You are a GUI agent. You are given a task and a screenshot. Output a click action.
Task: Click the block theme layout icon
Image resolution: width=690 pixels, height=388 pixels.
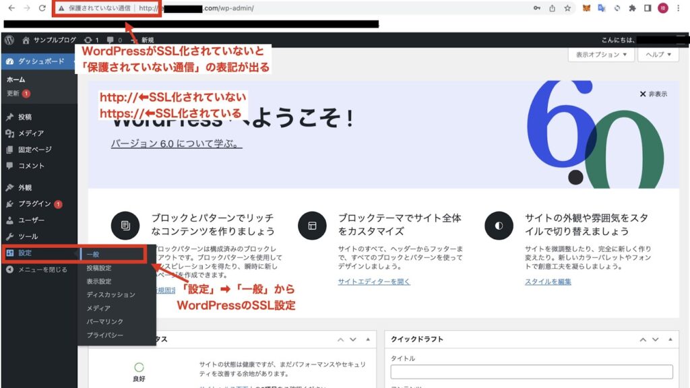click(x=312, y=226)
